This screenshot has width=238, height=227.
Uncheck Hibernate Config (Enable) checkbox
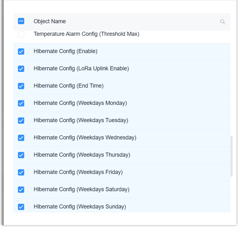click(21, 51)
